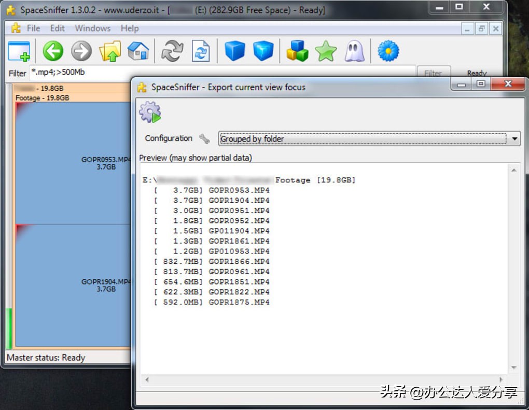529x410 pixels.
Task: Trigger a rescan with the circular arrows icon
Action: pos(172,51)
